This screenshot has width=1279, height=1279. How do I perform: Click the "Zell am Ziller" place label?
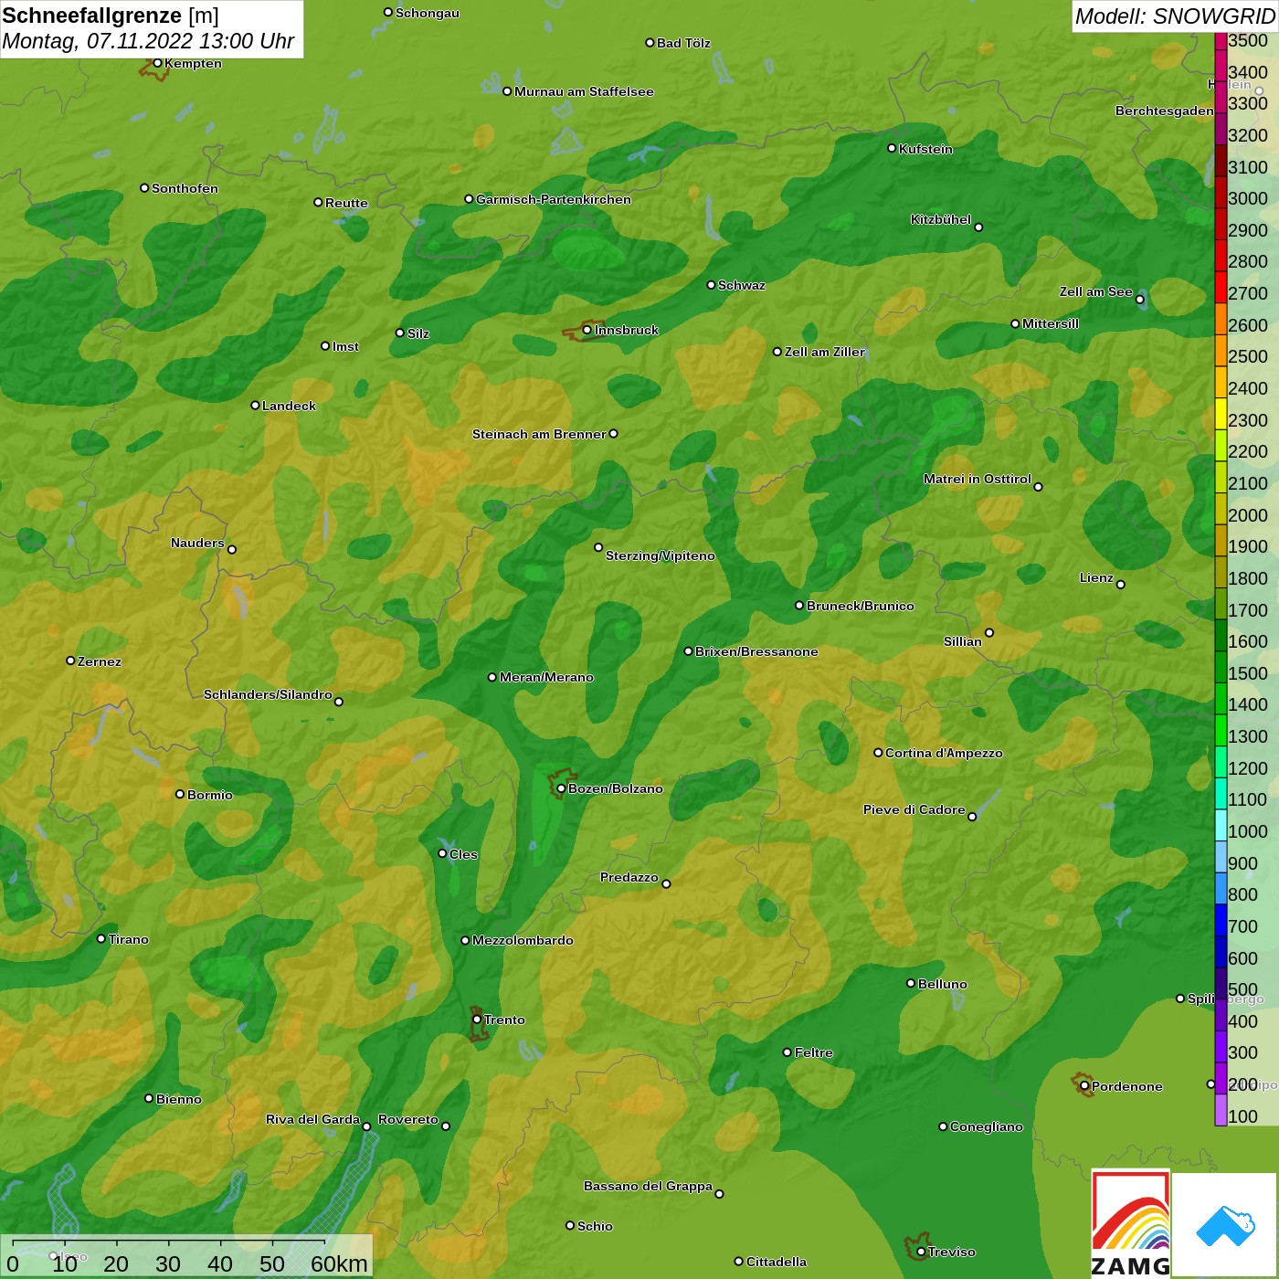[x=825, y=352]
